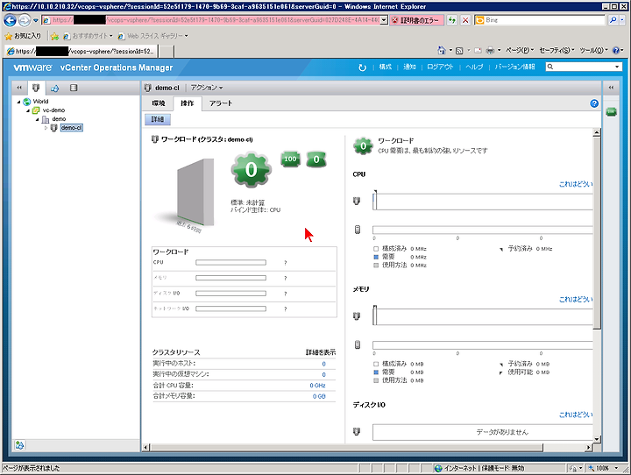Click the green health badge in right pane
Viewport: 631px width, 475px height.
pyautogui.click(x=611, y=111)
